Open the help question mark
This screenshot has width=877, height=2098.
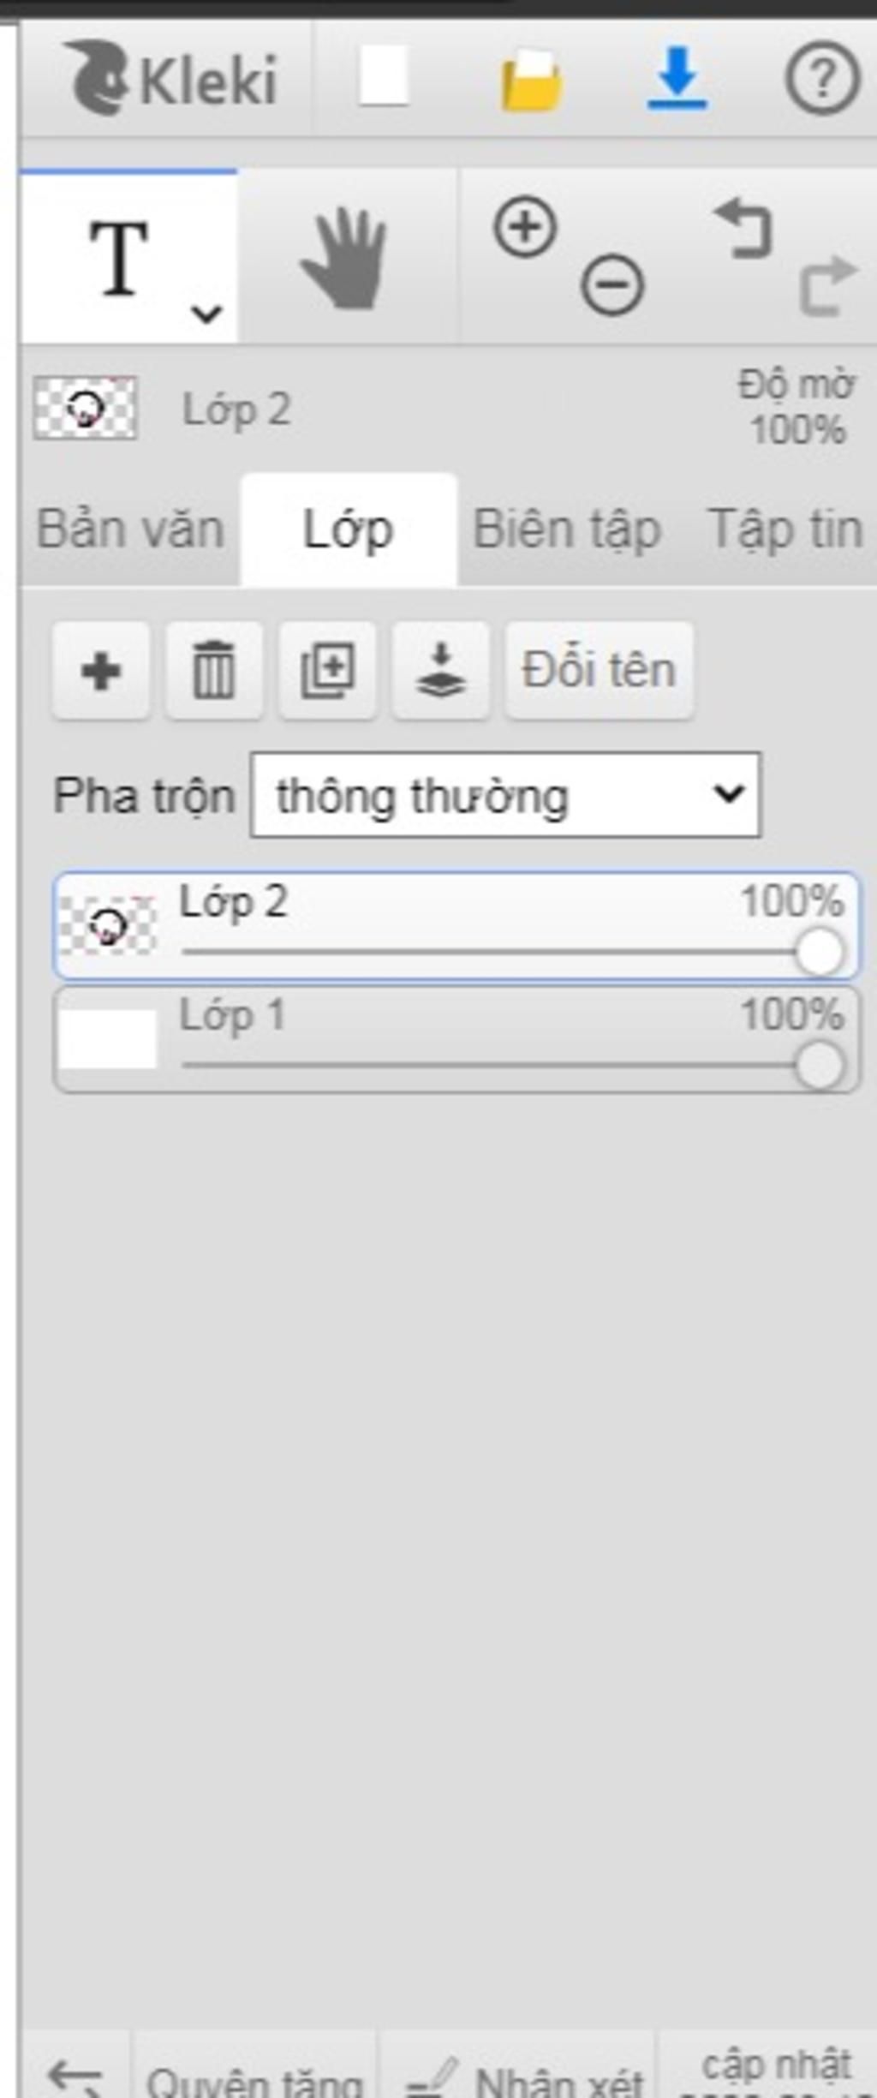pos(822,79)
